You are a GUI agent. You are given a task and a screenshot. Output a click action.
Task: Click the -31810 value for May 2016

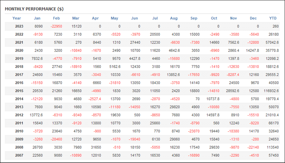click(115, 83)
